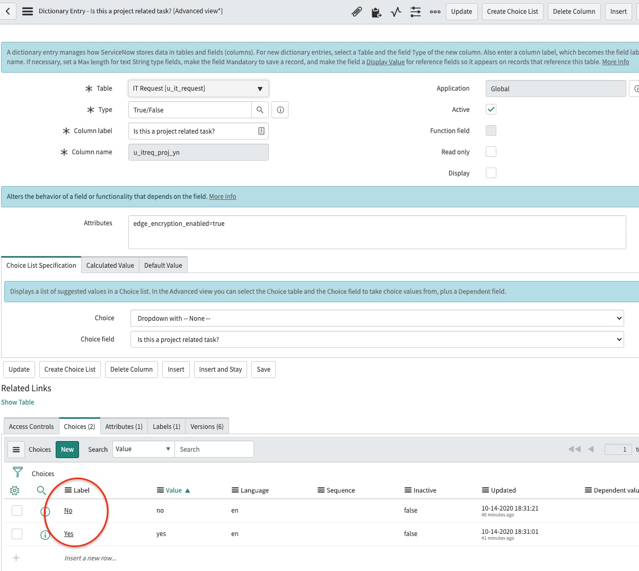The height and width of the screenshot is (571, 639).
Task: Select the No row checkbox
Action: [x=17, y=510]
